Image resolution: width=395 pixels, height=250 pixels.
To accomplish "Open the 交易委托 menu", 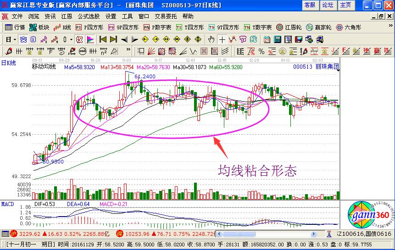I will point(167,16).
